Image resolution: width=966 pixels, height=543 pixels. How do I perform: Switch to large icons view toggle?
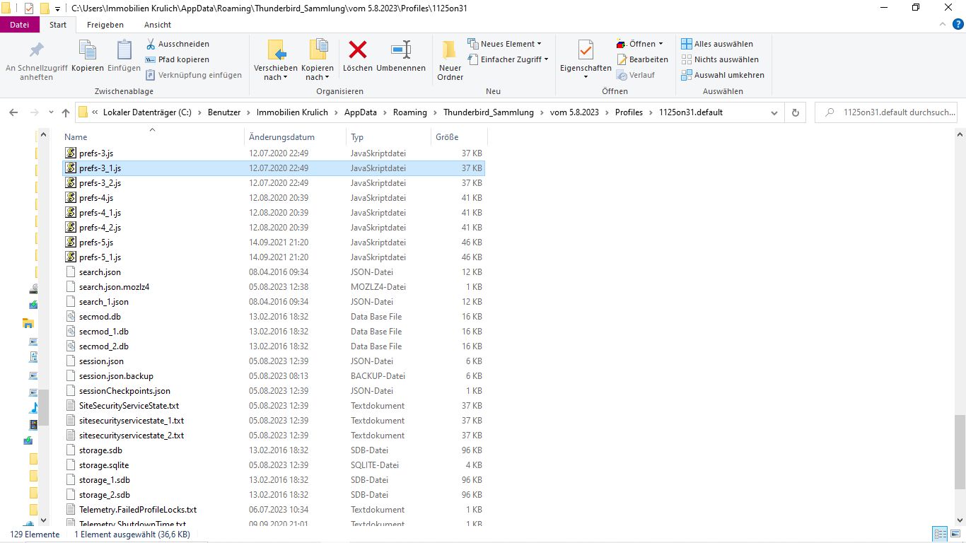click(x=955, y=535)
